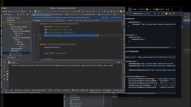Open the Project view selector dropdown
Screen dimensions: 191x107
click(9, 15)
